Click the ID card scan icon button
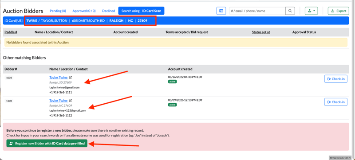 pos(221,11)
